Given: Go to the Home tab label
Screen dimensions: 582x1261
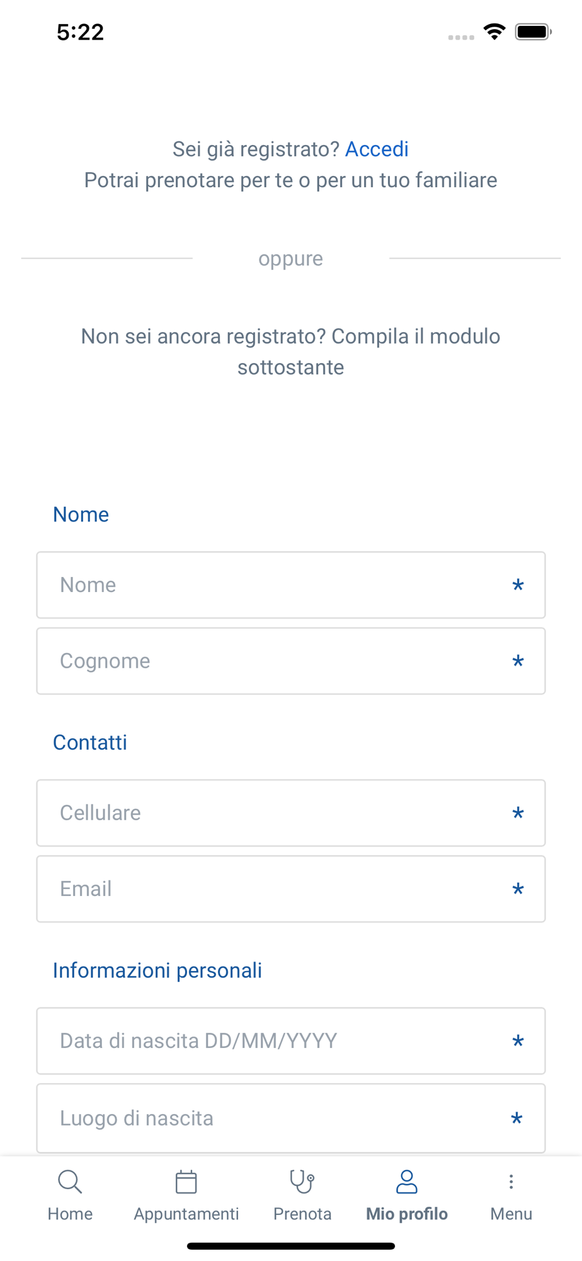Looking at the screenshot, I should point(70,1214).
